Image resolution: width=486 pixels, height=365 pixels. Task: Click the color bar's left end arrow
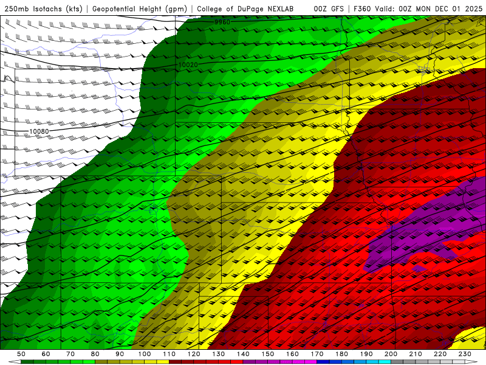[15, 361]
